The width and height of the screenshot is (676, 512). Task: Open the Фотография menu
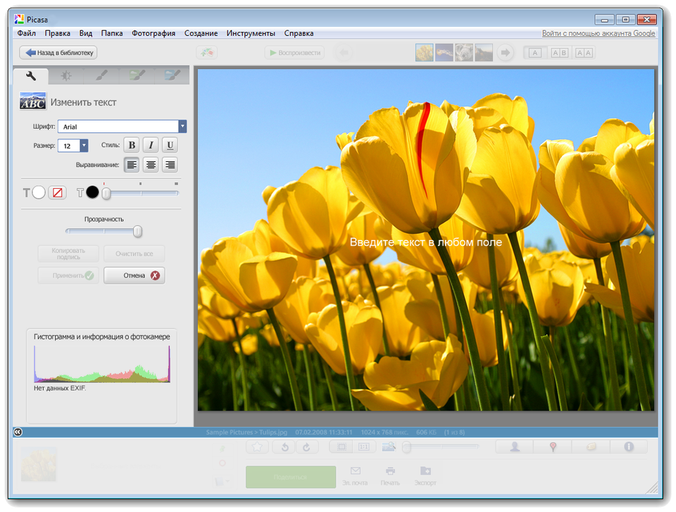point(154,33)
